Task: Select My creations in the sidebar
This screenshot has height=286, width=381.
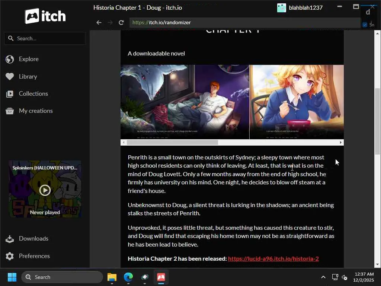Action: click(36, 111)
